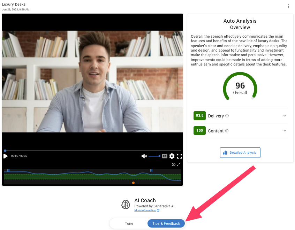Click the AI Coach brain icon
Screen dimensions: 295x230
[x=126, y=204]
